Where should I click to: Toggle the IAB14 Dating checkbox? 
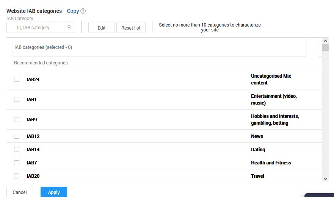point(17,150)
